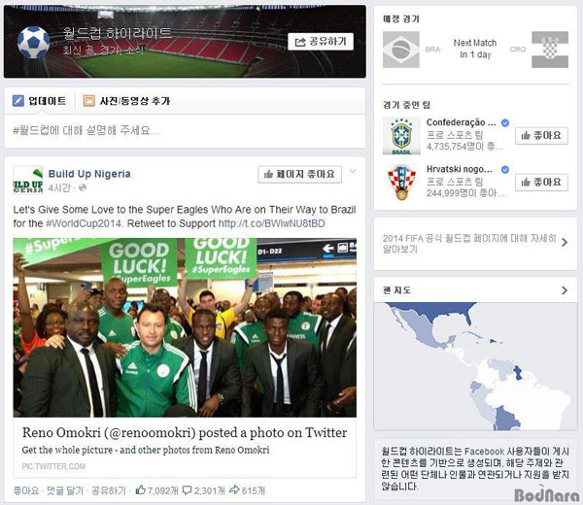Select the add photo/video tab

(x=126, y=101)
